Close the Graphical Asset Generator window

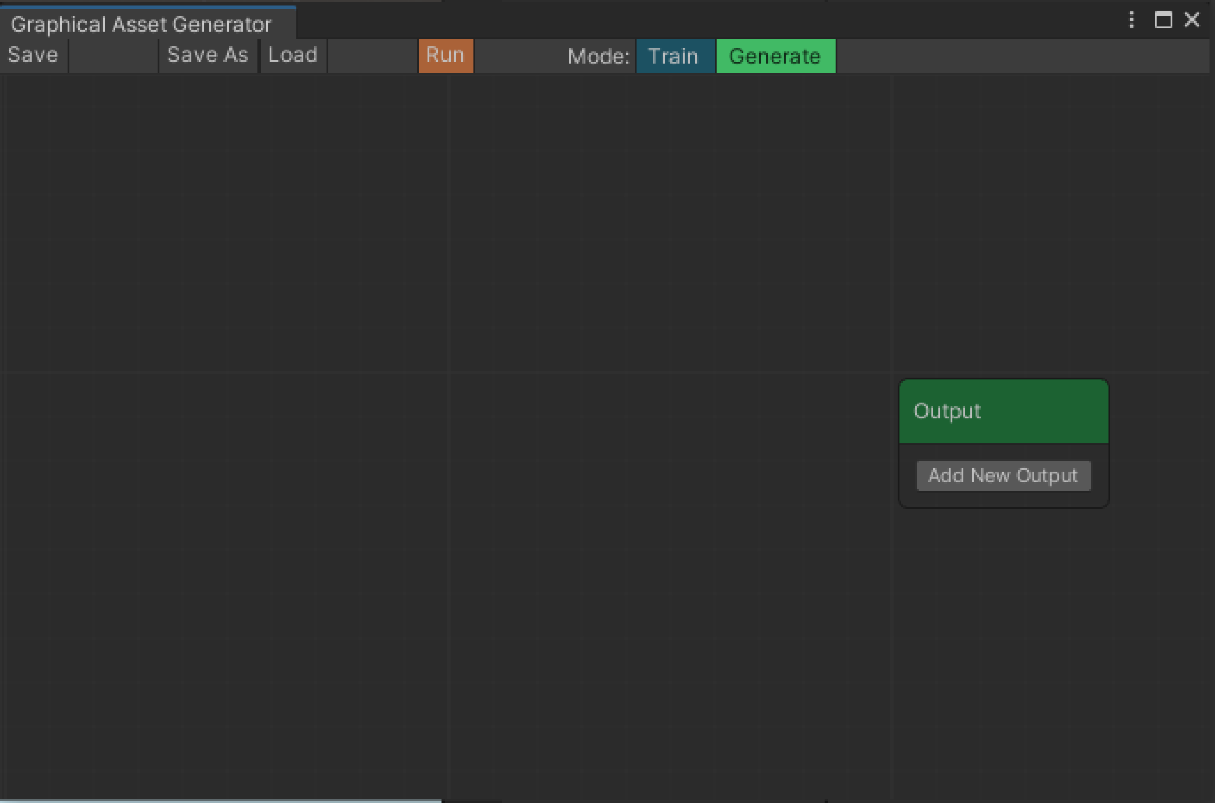1192,20
